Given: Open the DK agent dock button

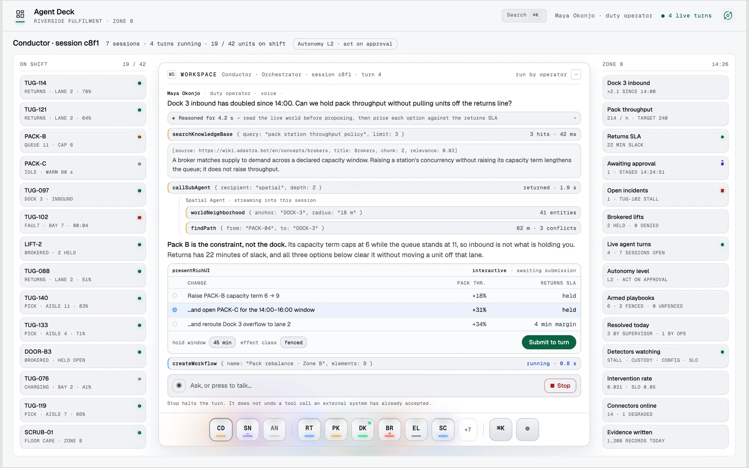Looking at the screenshot, I should 363,429.
